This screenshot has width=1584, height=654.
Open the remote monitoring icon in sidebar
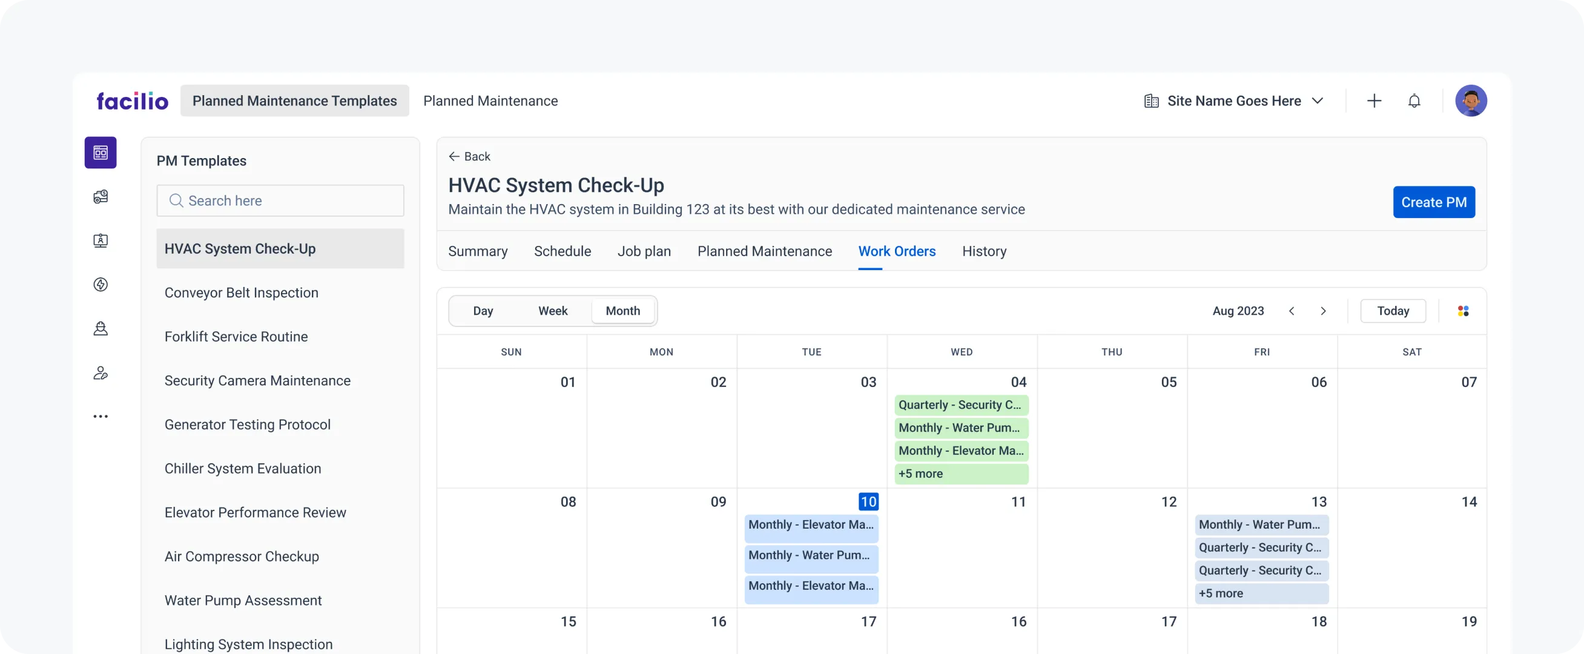tap(101, 240)
